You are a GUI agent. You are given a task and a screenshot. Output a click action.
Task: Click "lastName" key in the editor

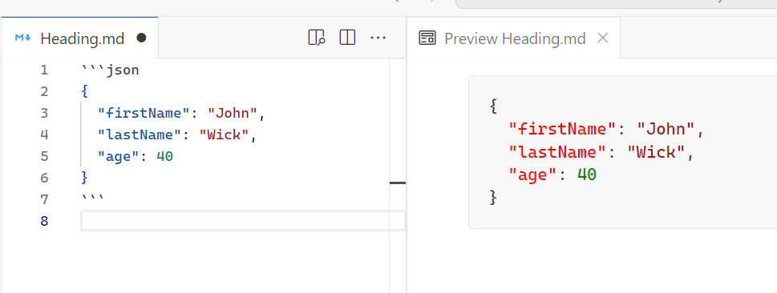(x=140, y=134)
